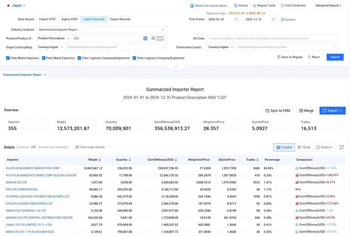Click Save as Regular
Image resolution: width=350 pixels, height=236 pixels.
[290, 57]
